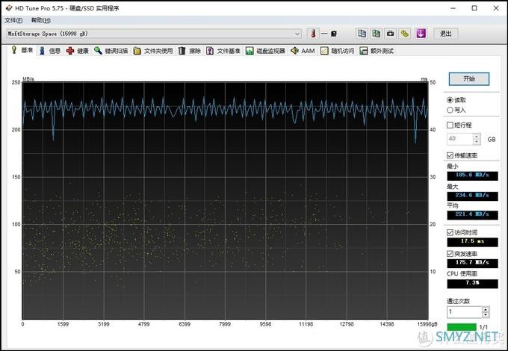Image resolution: width=508 pixels, height=351 pixels.
Task: Click the copy text to clipboard icon
Action: pyautogui.click(x=362, y=34)
